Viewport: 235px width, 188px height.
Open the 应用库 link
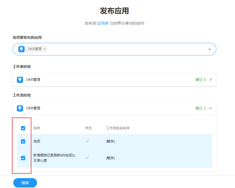[x=103, y=23]
